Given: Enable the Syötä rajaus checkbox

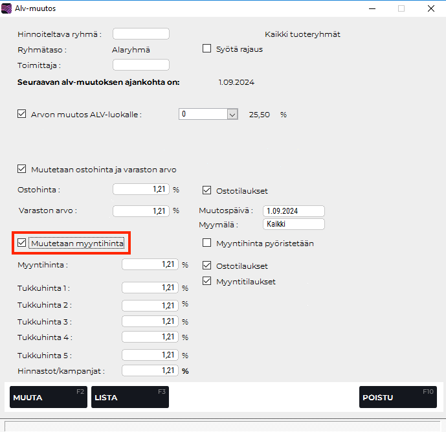Looking at the screenshot, I should tap(207, 49).
